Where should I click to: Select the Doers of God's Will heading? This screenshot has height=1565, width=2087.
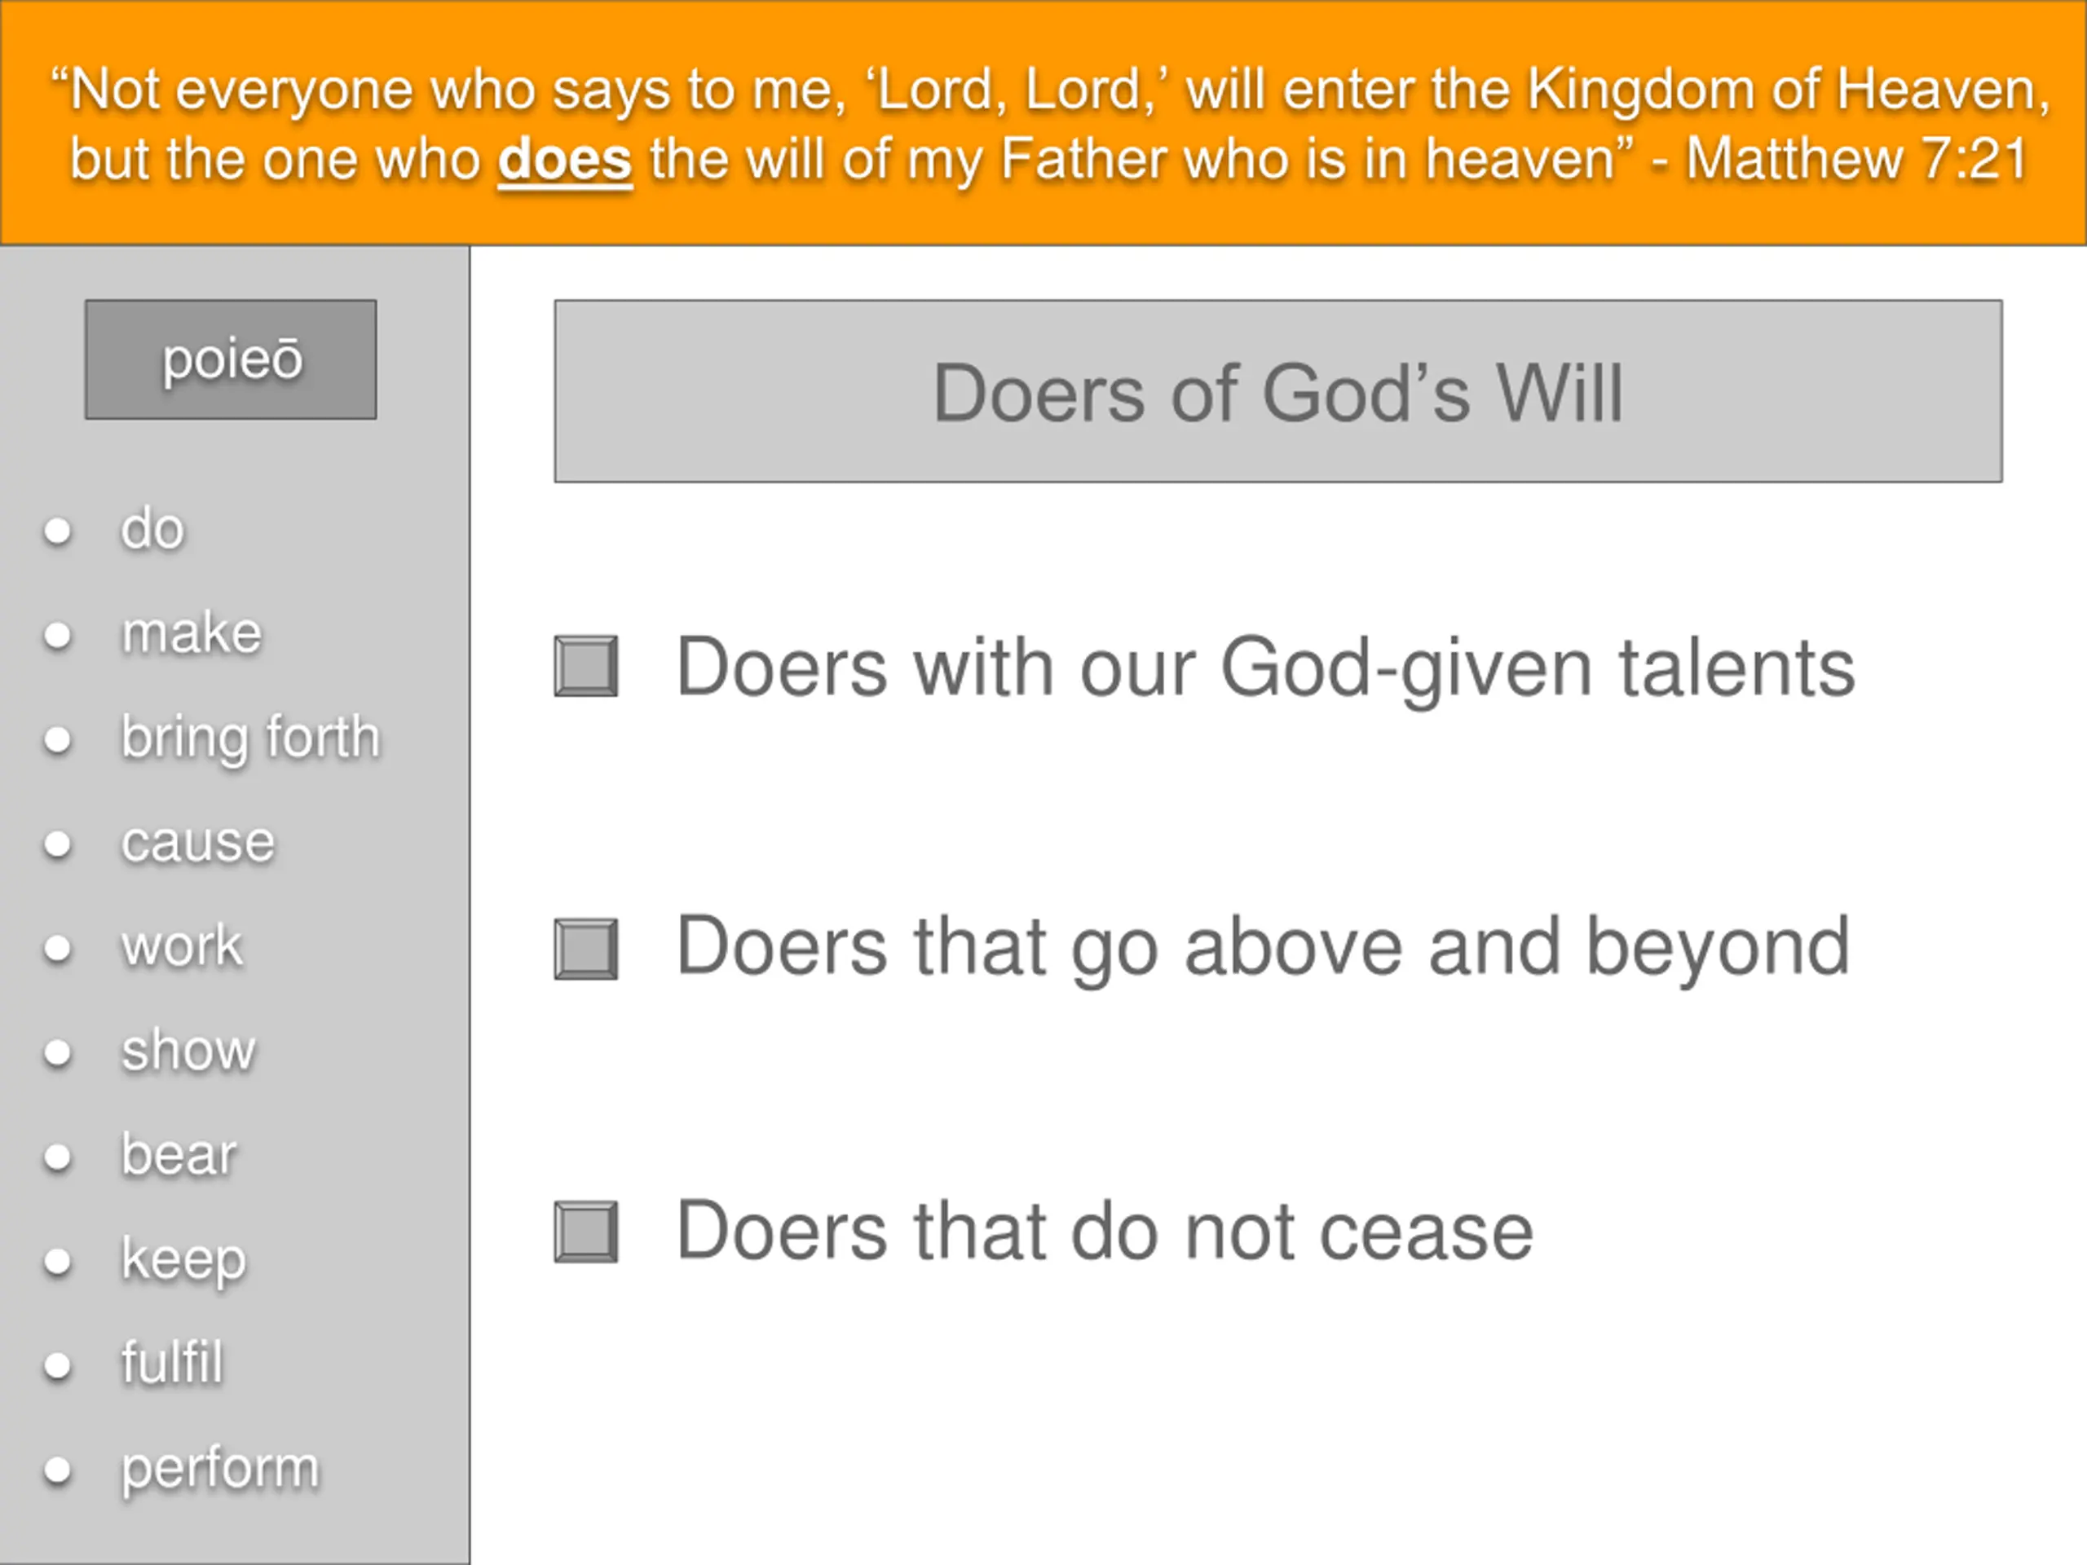(1278, 391)
